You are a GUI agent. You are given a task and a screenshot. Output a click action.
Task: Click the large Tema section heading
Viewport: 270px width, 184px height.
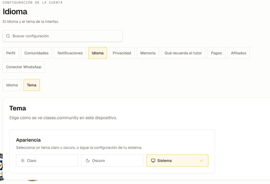18,108
